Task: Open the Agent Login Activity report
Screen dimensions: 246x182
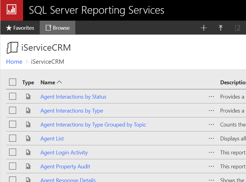Action: pyautogui.click(x=64, y=153)
